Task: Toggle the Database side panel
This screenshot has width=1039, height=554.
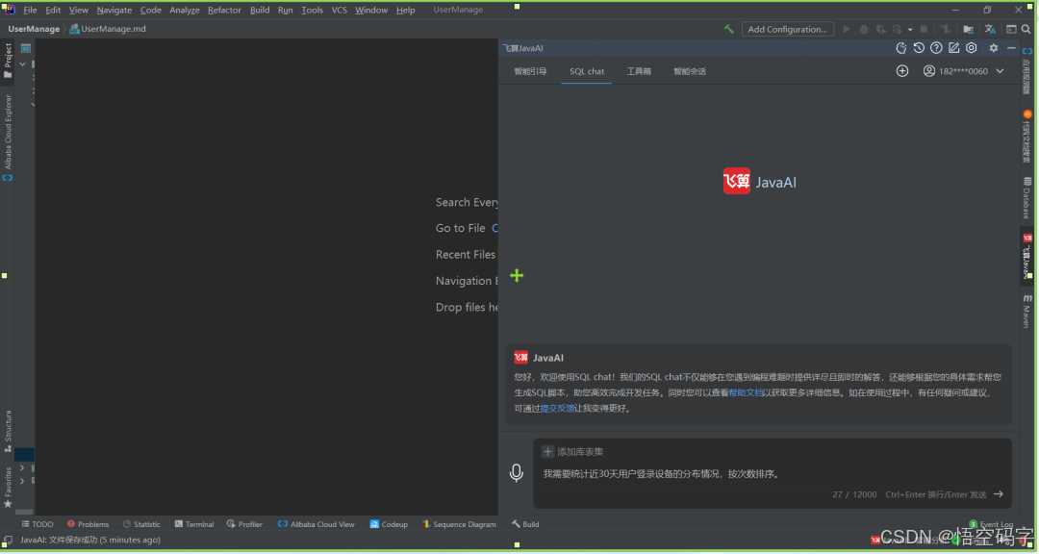Action: 1027,198
